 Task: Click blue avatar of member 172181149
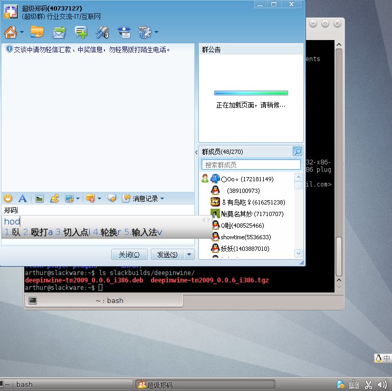[x=215, y=179]
